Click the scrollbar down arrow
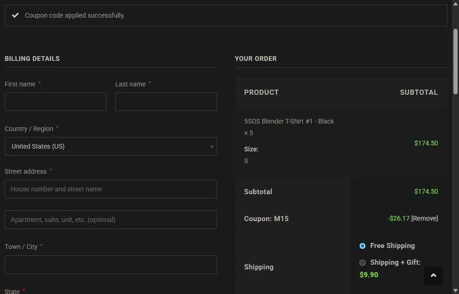 pos(455,290)
